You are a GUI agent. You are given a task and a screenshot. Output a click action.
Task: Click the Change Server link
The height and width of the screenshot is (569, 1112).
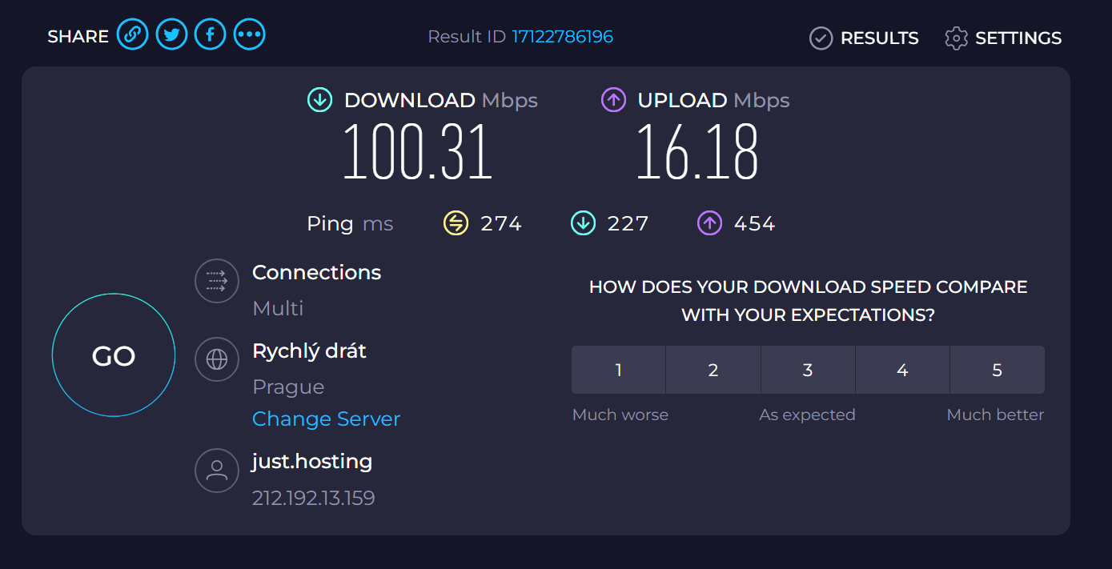pyautogui.click(x=326, y=419)
